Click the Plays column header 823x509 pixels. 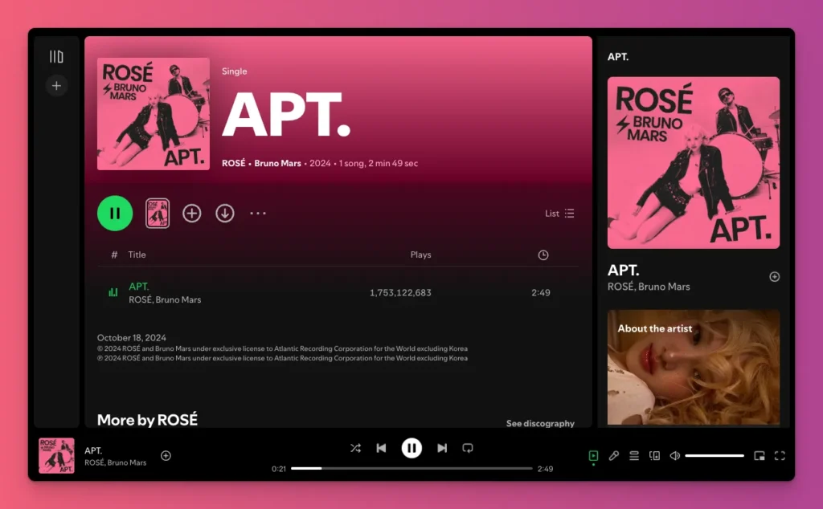click(420, 254)
